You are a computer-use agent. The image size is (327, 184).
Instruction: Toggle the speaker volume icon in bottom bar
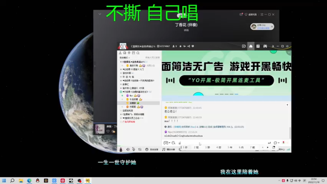coord(128,149)
